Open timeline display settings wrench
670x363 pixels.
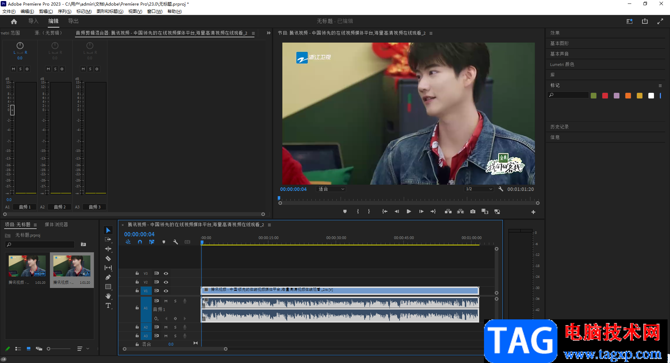[176, 242]
